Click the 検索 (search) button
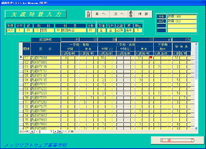This screenshot has height=149, width=206. click(x=143, y=14)
